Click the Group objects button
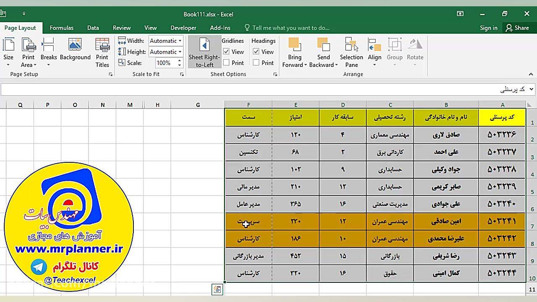 tap(394, 52)
